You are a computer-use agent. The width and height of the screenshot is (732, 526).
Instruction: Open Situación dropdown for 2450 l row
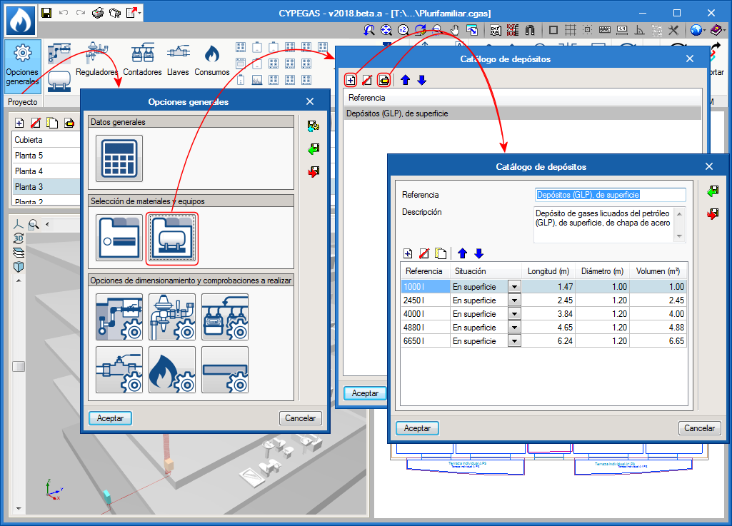(x=514, y=300)
